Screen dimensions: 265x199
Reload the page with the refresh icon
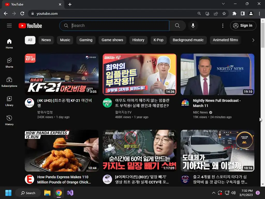[x=22, y=13]
